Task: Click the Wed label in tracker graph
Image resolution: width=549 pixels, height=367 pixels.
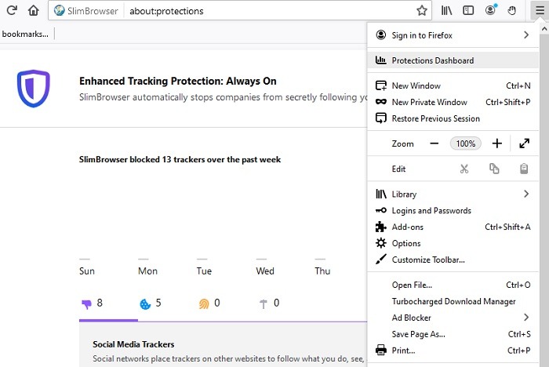Action: pyautogui.click(x=265, y=271)
